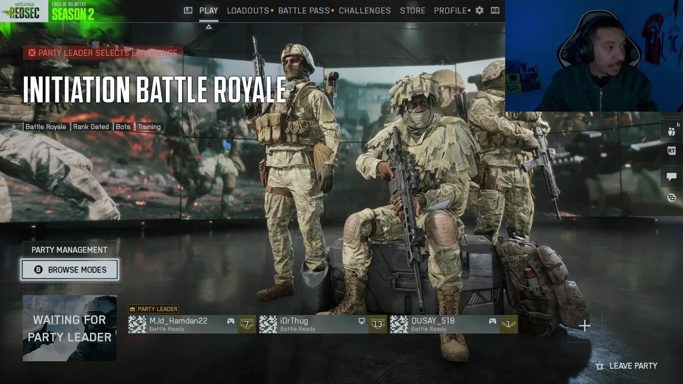Click Battle Ready status under MJd_Hamdan22
This screenshot has width=683, height=384.
[167, 329]
